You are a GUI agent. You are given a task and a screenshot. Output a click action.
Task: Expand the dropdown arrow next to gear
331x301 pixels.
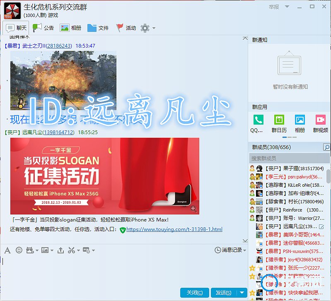pyautogui.click(x=154, y=28)
